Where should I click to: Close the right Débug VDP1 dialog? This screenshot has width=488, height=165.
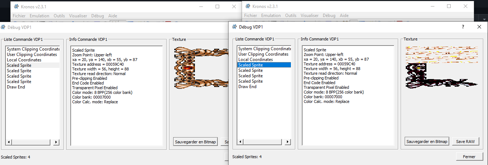(479, 27)
